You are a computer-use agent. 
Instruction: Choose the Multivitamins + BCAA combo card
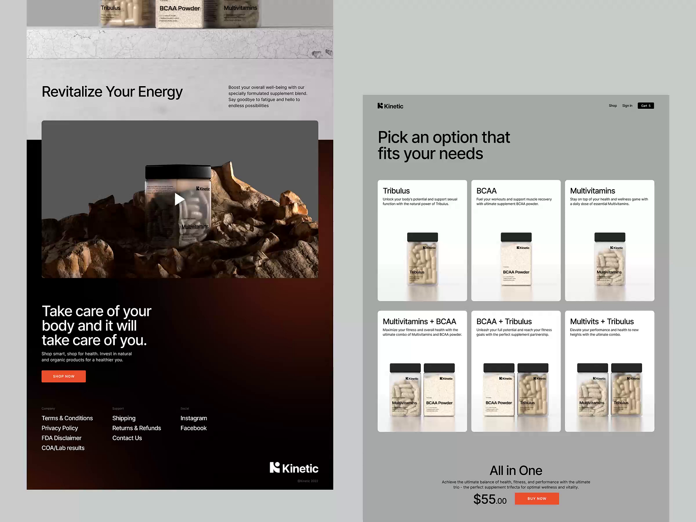422,371
